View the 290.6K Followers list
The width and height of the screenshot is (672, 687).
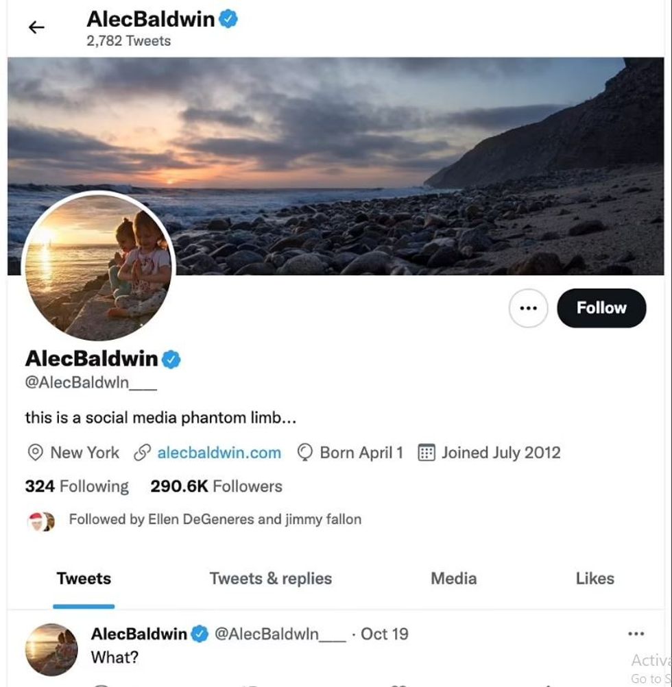coord(216,486)
